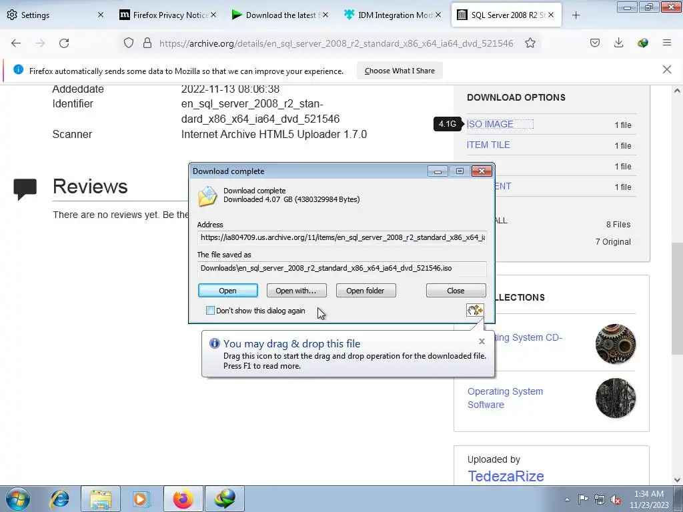This screenshot has height=512, width=683.
Task: Click the ISO IMAGE download link
Action: (490, 124)
